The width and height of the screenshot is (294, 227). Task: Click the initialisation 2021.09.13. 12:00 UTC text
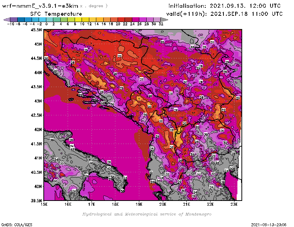point(225,6)
